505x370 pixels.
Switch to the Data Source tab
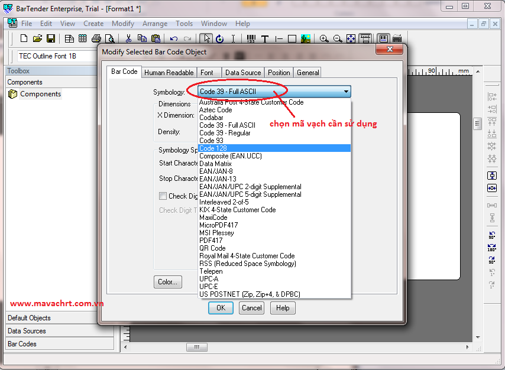pos(243,73)
